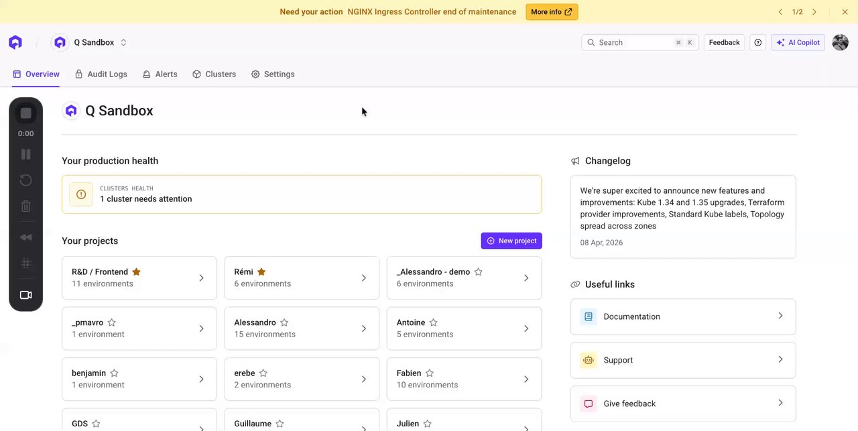This screenshot has height=431, width=858.
Task: Favorite the Antoine project with its star
Action: pyautogui.click(x=434, y=322)
